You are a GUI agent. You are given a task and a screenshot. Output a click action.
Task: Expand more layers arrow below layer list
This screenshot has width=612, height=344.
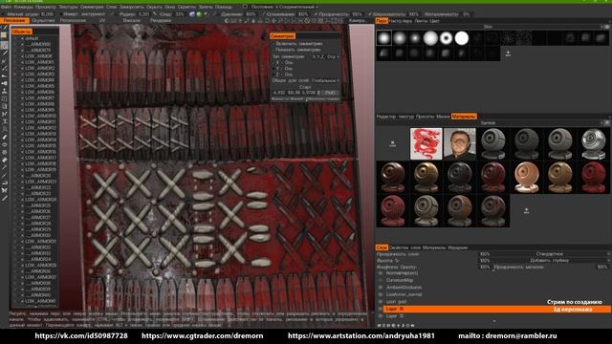tap(494, 321)
